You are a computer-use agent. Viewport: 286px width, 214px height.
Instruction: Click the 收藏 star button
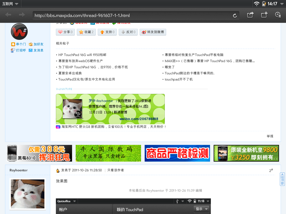click(x=86, y=32)
